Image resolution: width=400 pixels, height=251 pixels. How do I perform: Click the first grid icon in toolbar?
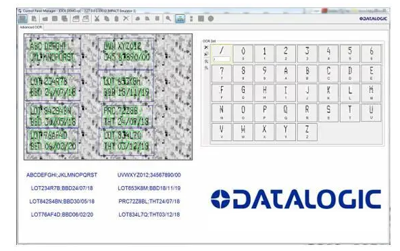point(23,19)
